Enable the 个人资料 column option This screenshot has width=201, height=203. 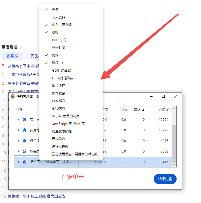(71, 17)
